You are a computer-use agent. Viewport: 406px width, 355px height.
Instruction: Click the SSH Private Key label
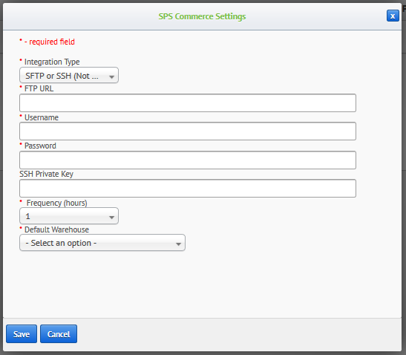click(46, 174)
